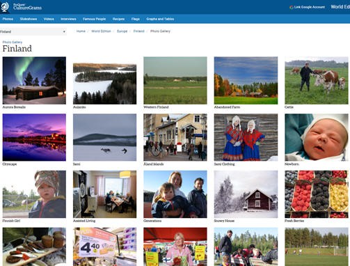Click the Aurora Borealis caption
Viewport: 350px width, 266px height.
point(14,107)
